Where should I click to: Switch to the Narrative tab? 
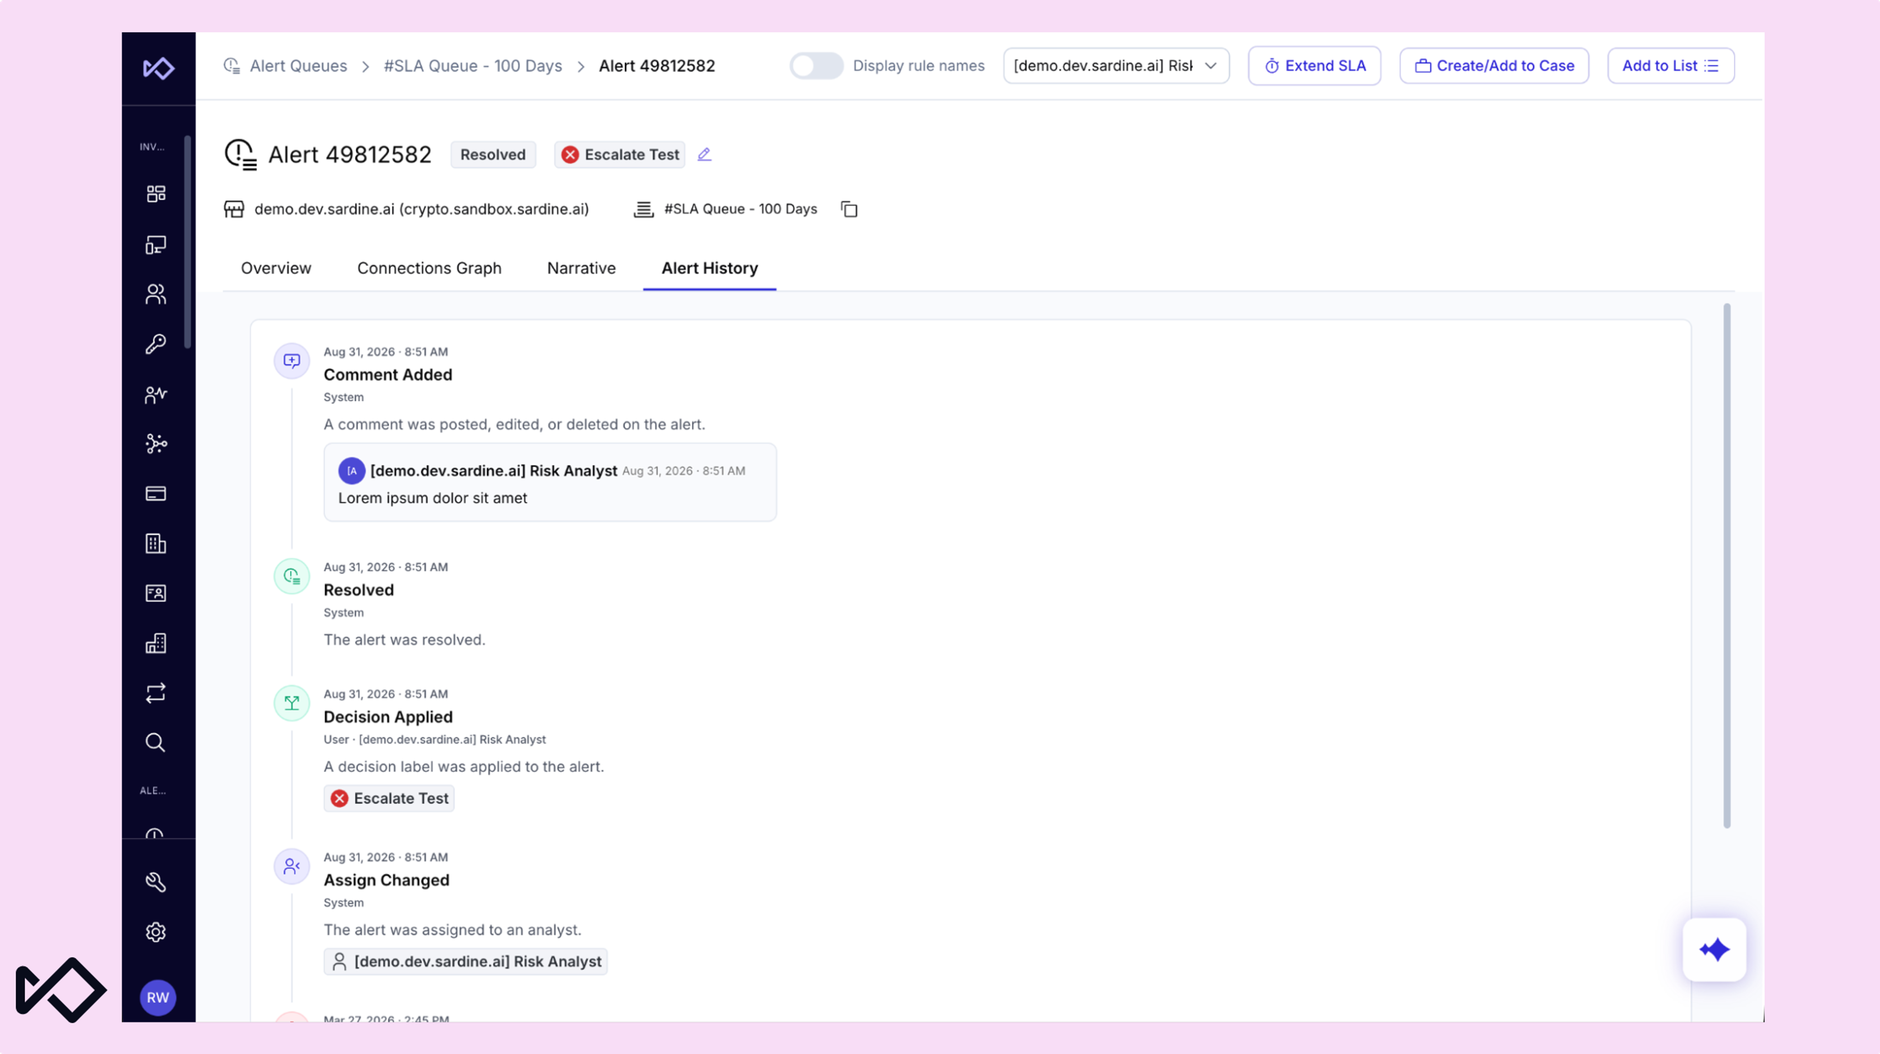pyautogui.click(x=582, y=268)
